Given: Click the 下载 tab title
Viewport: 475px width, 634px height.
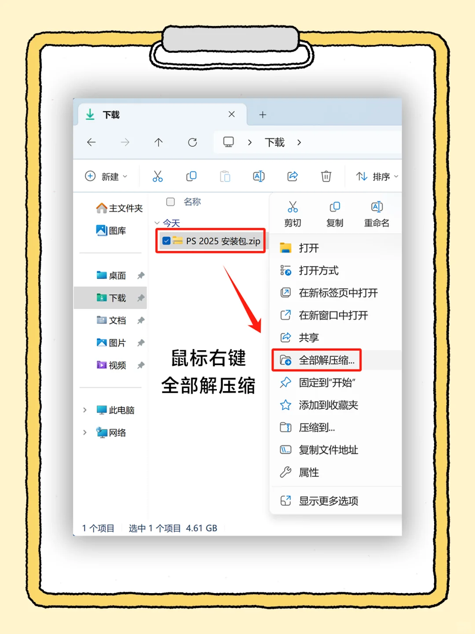Looking at the screenshot, I should [111, 115].
